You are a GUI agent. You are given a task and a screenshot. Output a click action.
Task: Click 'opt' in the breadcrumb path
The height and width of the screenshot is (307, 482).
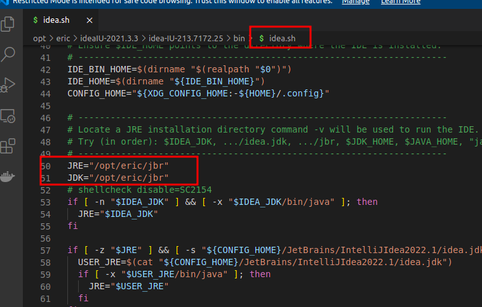point(39,38)
